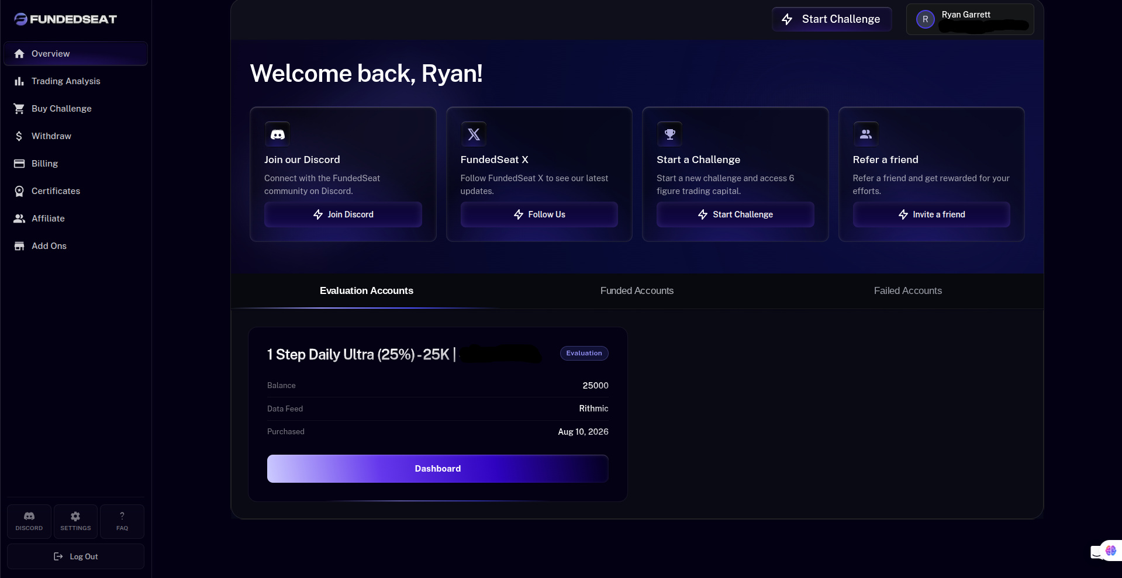Select the Overview menu item

click(75, 54)
